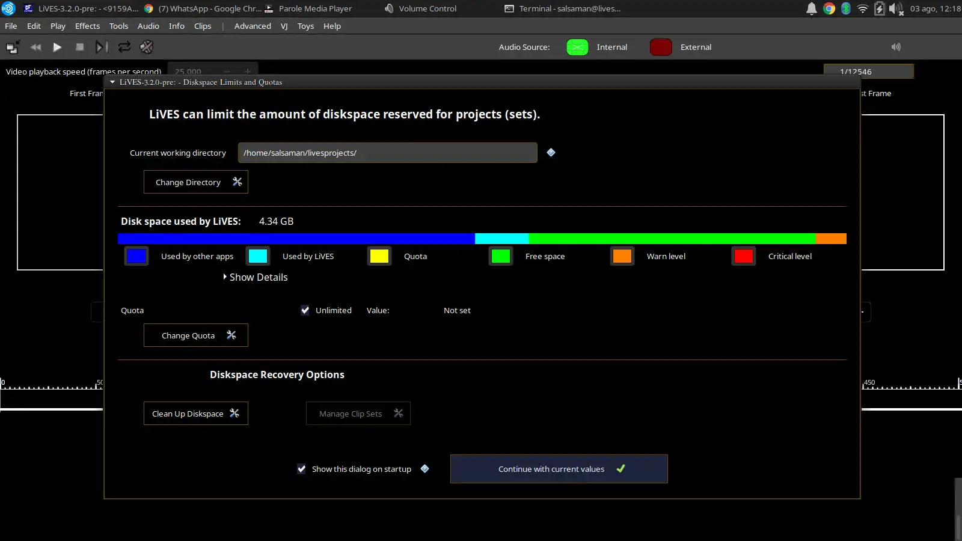Click the separate window icon in toolbar

[13, 47]
